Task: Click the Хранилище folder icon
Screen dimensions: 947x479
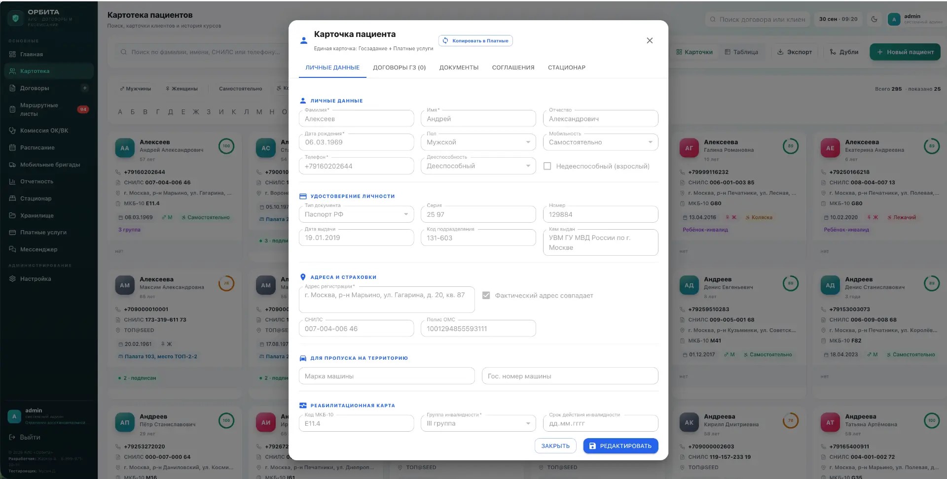Action: [12, 215]
